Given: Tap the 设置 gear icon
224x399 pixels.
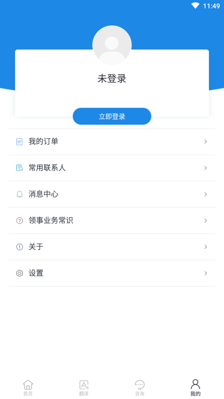Looking at the screenshot, I should point(19,273).
